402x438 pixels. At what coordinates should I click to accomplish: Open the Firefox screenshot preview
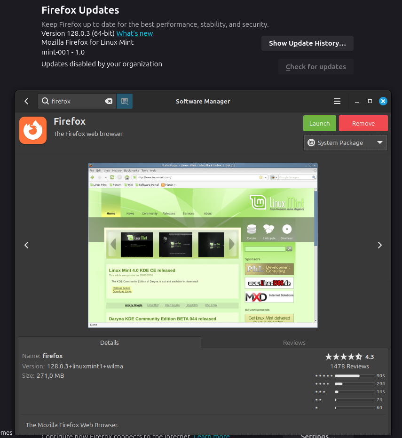point(203,245)
